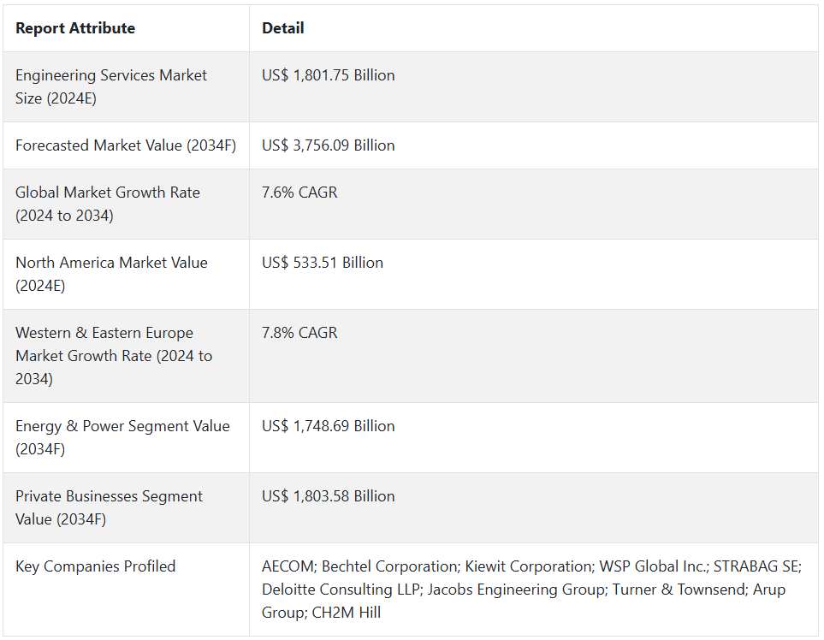Viewport: 824px width, 640px height.
Task: Click the US$ 3,756.09 Billion value
Action: point(329,145)
